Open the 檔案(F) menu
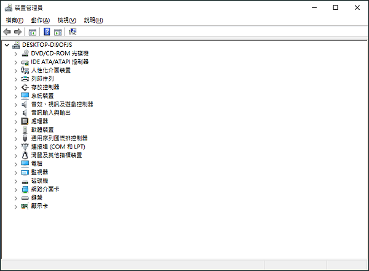This screenshot has width=369, height=271. pos(15,20)
